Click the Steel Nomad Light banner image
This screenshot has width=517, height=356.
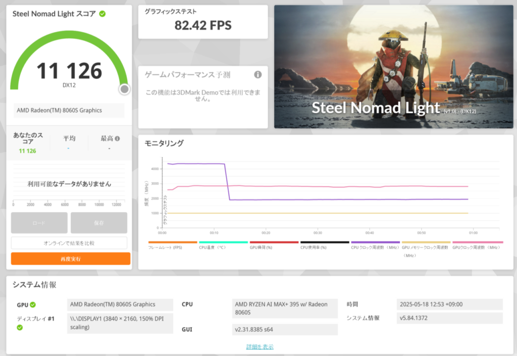point(394,67)
